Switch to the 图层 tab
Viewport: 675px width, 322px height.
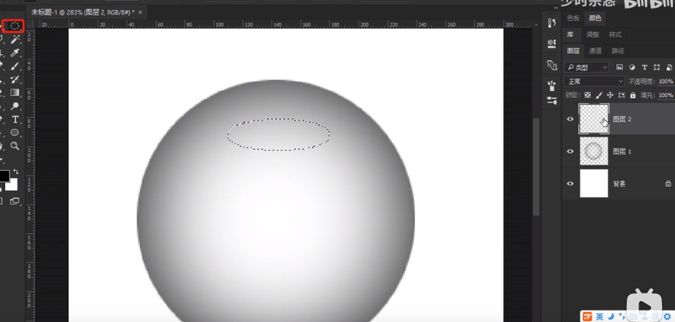pyautogui.click(x=573, y=51)
